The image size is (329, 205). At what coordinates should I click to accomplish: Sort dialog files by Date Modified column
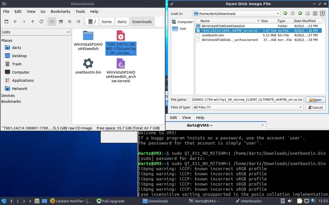click(307, 21)
